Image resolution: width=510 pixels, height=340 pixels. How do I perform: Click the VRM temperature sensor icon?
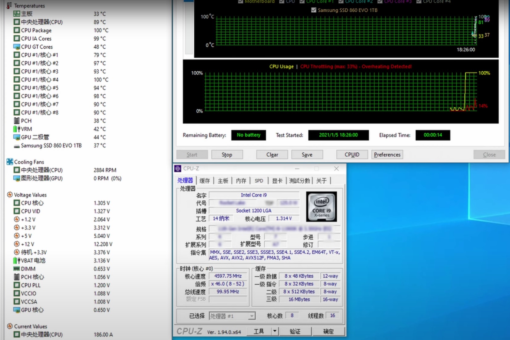(x=17, y=129)
